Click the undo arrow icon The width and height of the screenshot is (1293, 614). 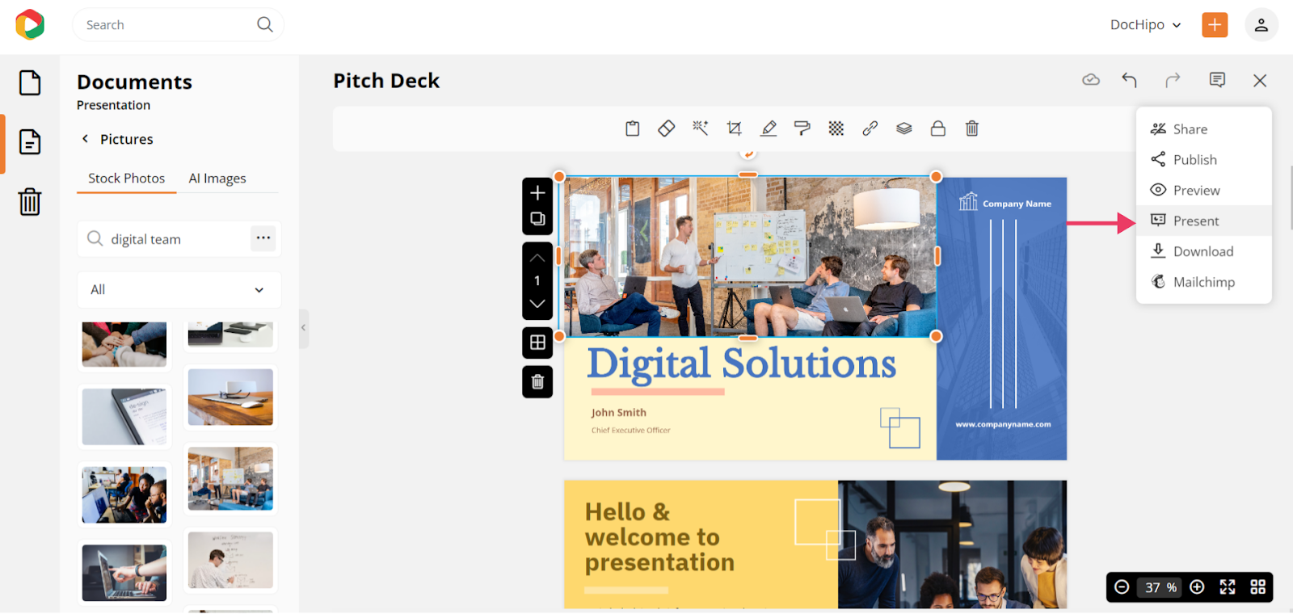[1129, 80]
